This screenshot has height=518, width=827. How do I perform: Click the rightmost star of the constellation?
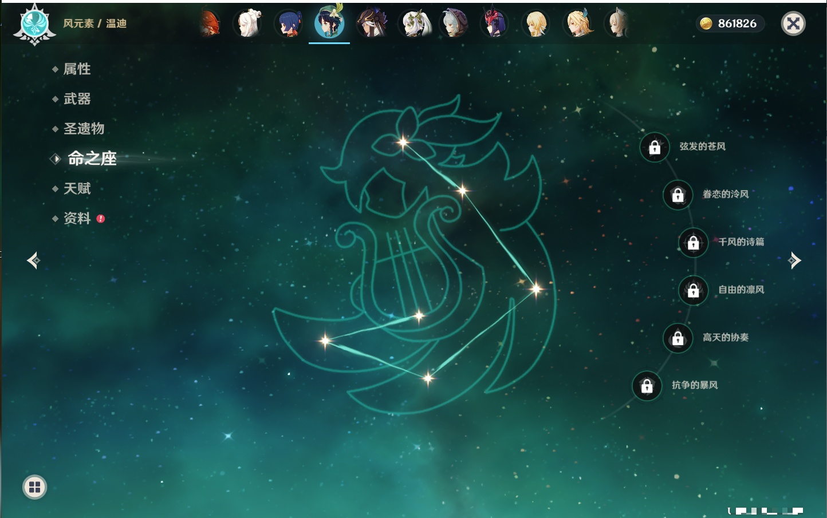pos(536,288)
